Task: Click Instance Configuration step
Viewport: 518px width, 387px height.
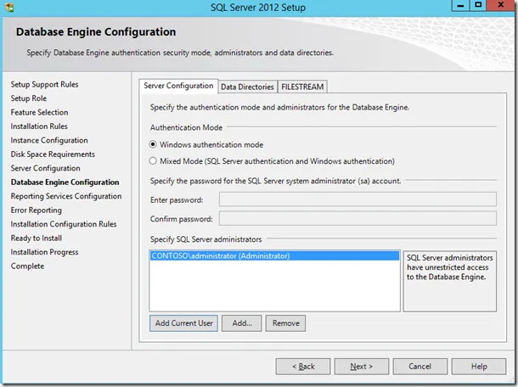Action: pyautogui.click(x=49, y=140)
